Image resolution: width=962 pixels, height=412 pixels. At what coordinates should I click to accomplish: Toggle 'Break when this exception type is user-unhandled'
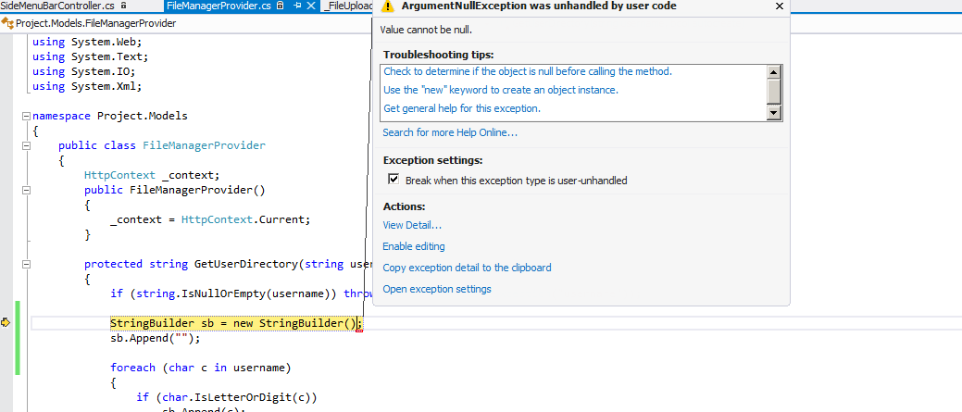click(394, 181)
